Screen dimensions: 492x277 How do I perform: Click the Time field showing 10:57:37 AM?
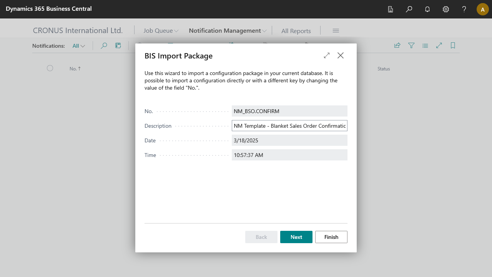289,155
